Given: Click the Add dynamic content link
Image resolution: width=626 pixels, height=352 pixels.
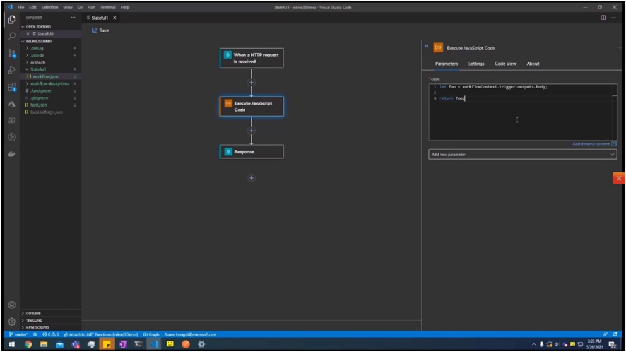Looking at the screenshot, I should 591,144.
